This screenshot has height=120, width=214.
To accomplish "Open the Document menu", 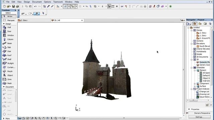I will 37,2.
